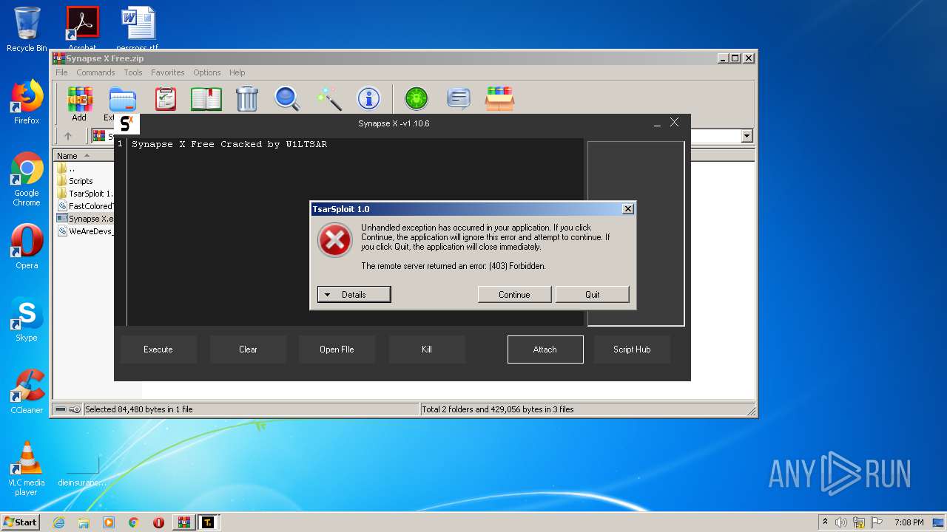
Task: Click the Test archive clipboard icon
Action: (x=166, y=99)
